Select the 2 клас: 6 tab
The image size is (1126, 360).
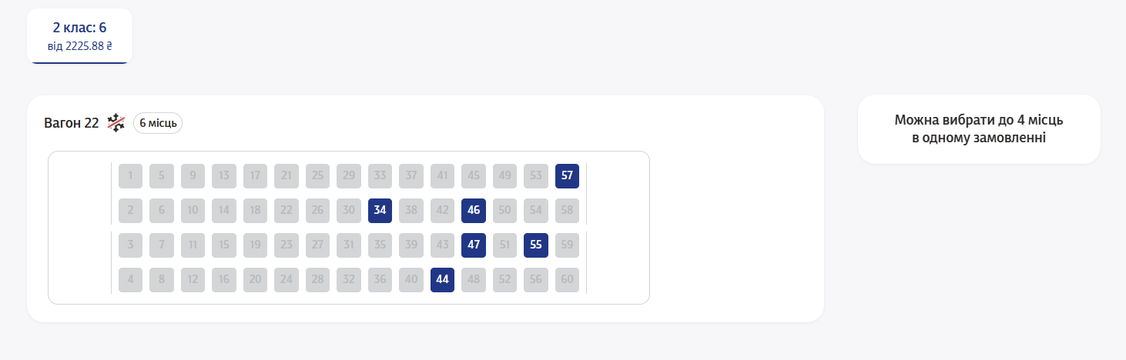click(x=79, y=36)
